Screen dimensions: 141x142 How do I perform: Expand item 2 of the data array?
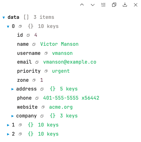click(x=8, y=134)
